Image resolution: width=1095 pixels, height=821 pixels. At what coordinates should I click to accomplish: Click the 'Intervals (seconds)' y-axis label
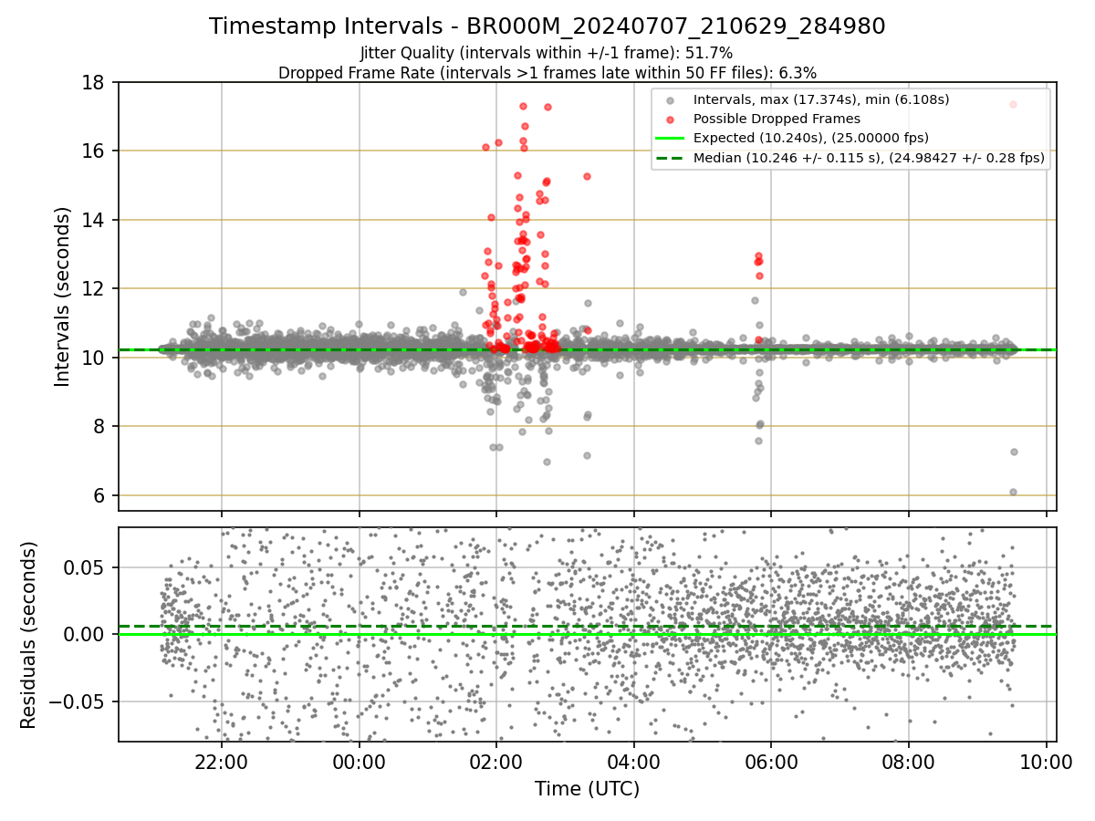[62, 296]
